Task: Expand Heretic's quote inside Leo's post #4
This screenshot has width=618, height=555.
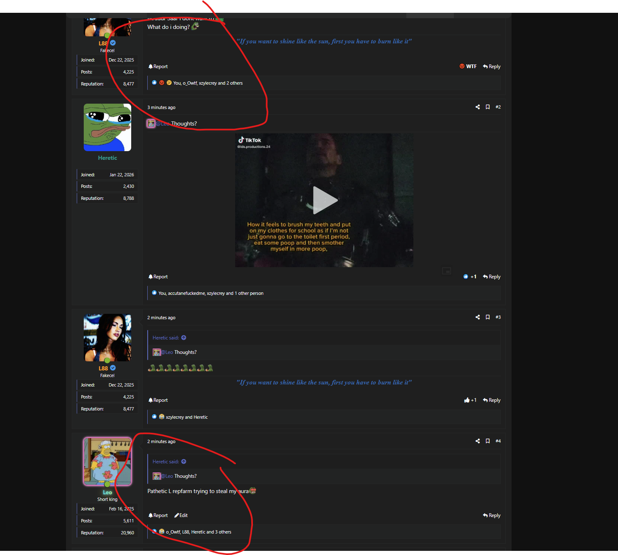Action: click(x=184, y=461)
